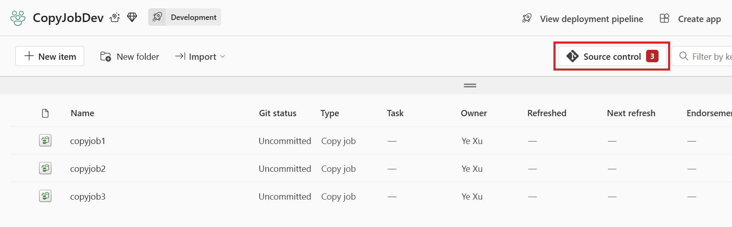Sort by the Git status column header

click(277, 113)
